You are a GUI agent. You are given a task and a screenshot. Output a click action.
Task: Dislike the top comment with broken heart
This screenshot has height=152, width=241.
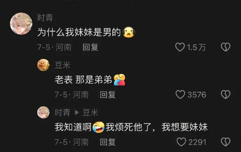226,47
